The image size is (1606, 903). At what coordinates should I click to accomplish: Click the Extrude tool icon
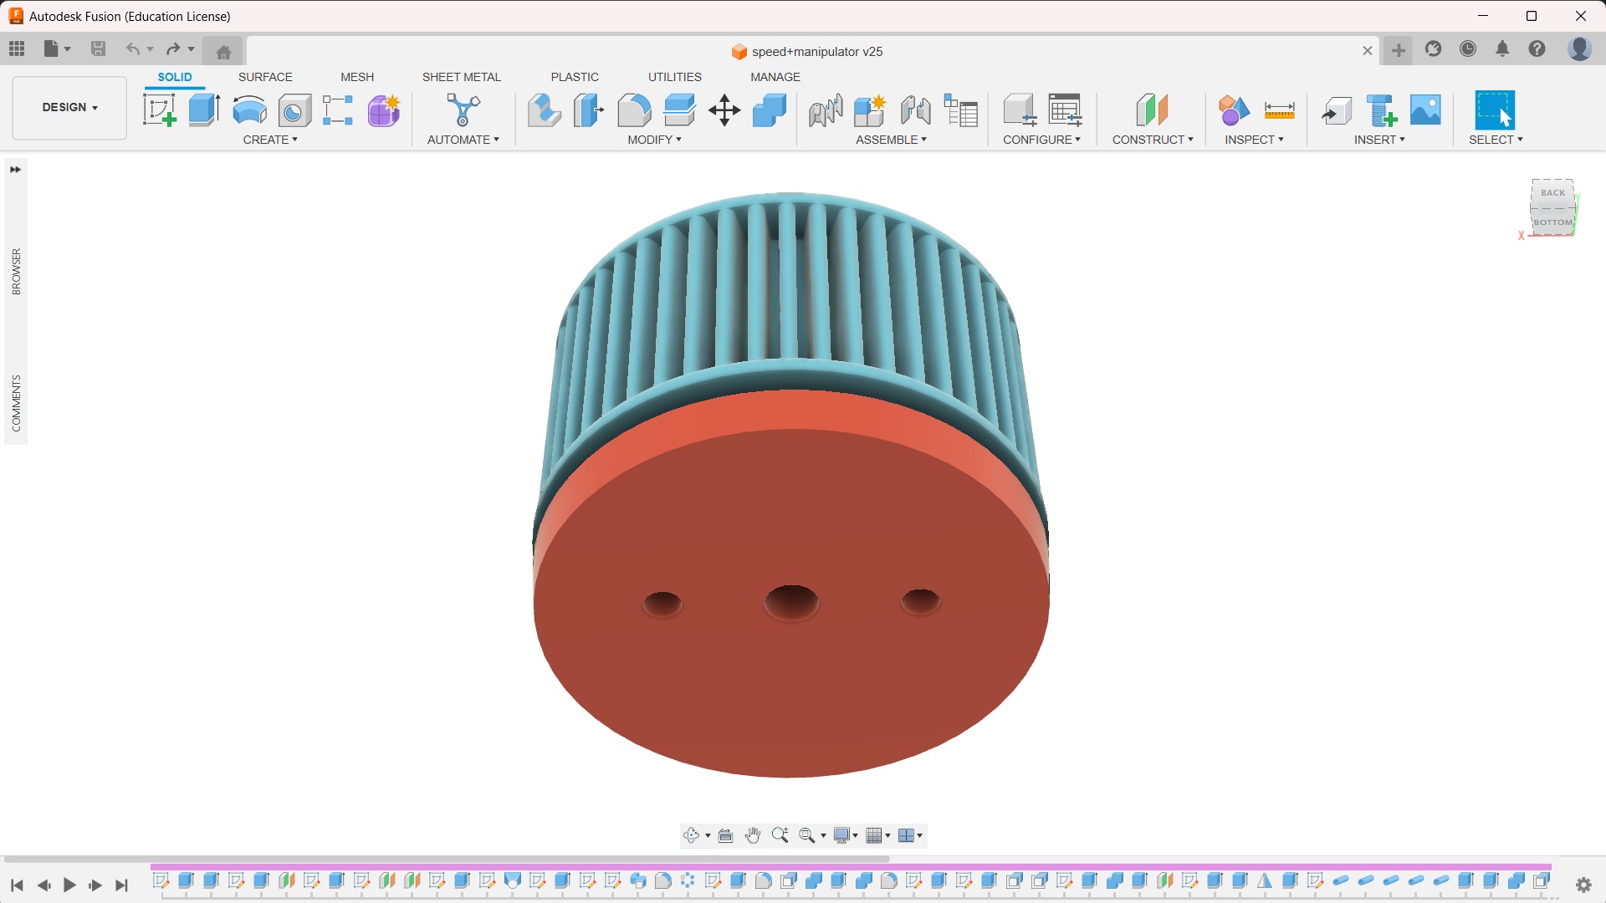click(x=204, y=110)
